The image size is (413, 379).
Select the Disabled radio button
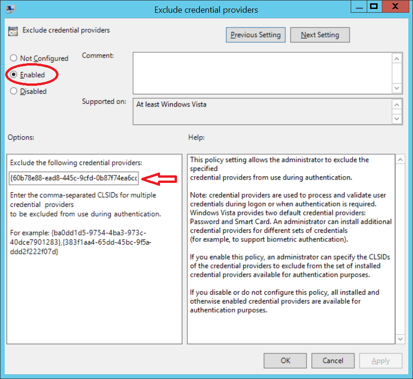click(x=14, y=91)
